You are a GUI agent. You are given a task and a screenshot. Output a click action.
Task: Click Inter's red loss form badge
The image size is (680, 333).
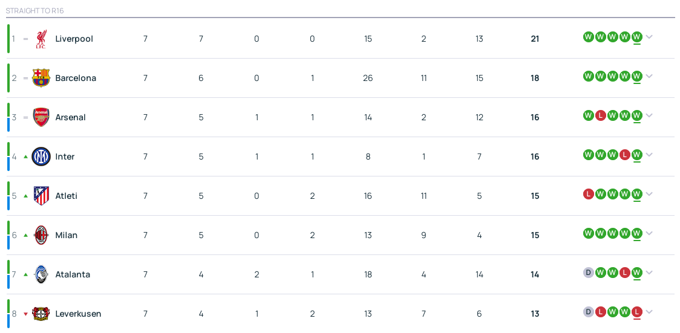coord(624,155)
